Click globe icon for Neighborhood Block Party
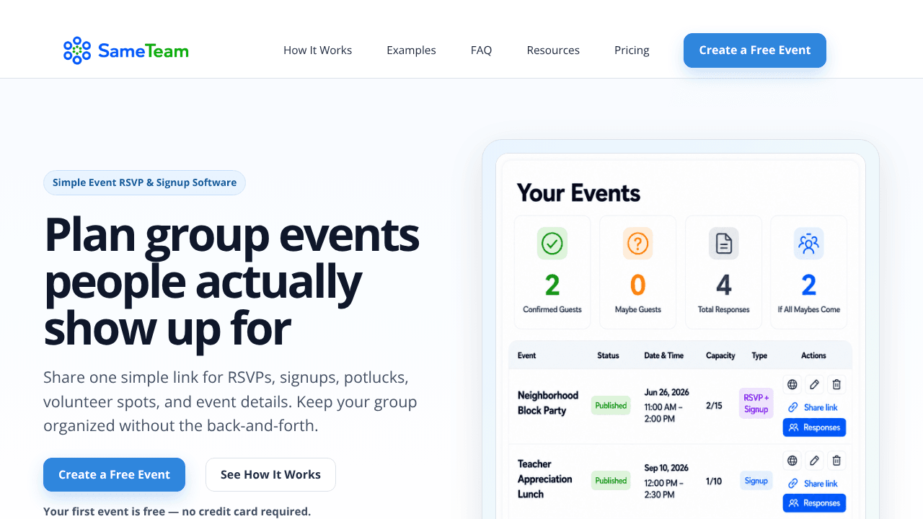This screenshot has width=923, height=519. pyautogui.click(x=792, y=385)
